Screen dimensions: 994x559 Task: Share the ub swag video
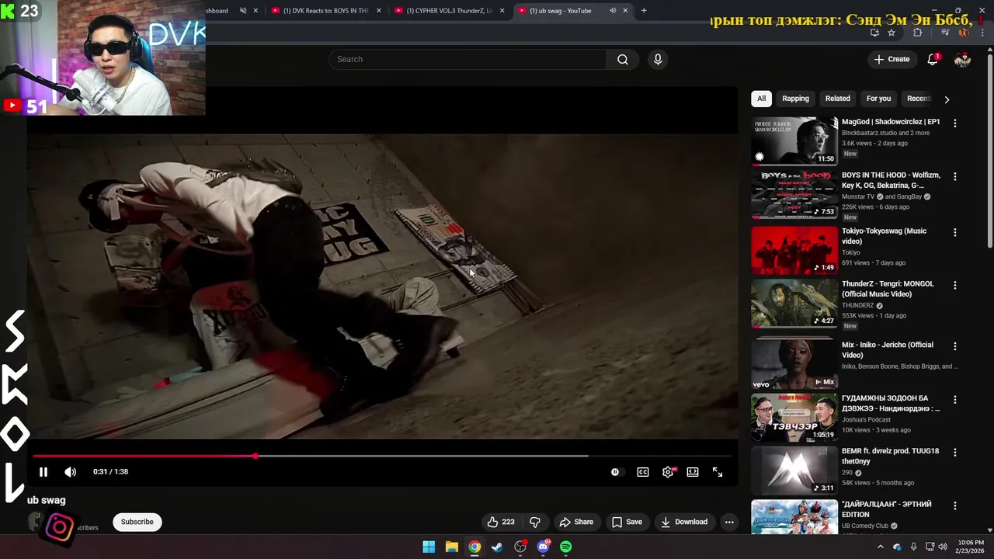click(576, 522)
